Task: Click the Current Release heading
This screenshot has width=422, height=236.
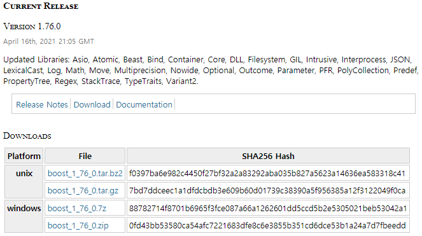Action: (x=41, y=6)
